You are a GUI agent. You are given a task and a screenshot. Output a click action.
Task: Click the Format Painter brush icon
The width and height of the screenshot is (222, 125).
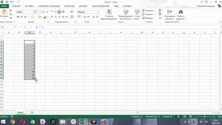coord(10,18)
